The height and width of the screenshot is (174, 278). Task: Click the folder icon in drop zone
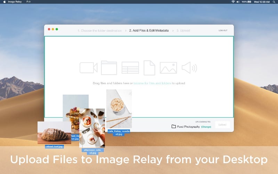click(109, 68)
